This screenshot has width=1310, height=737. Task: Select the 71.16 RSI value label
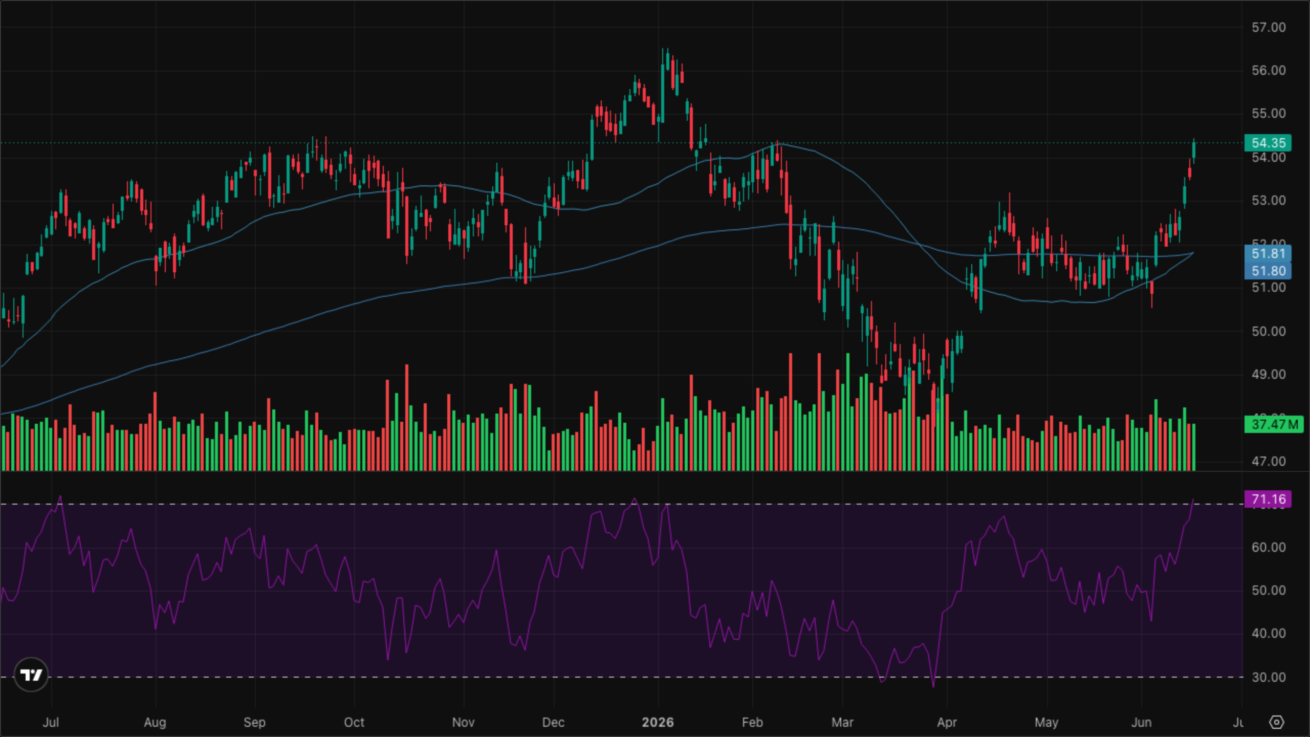point(1268,499)
